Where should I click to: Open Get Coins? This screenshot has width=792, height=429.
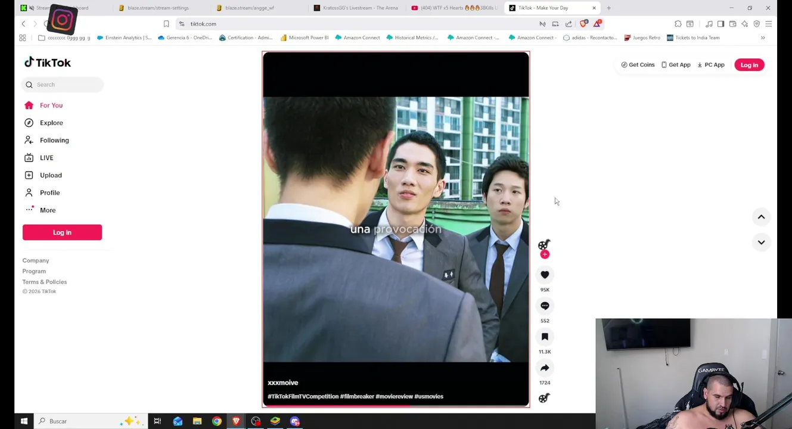[x=638, y=65]
